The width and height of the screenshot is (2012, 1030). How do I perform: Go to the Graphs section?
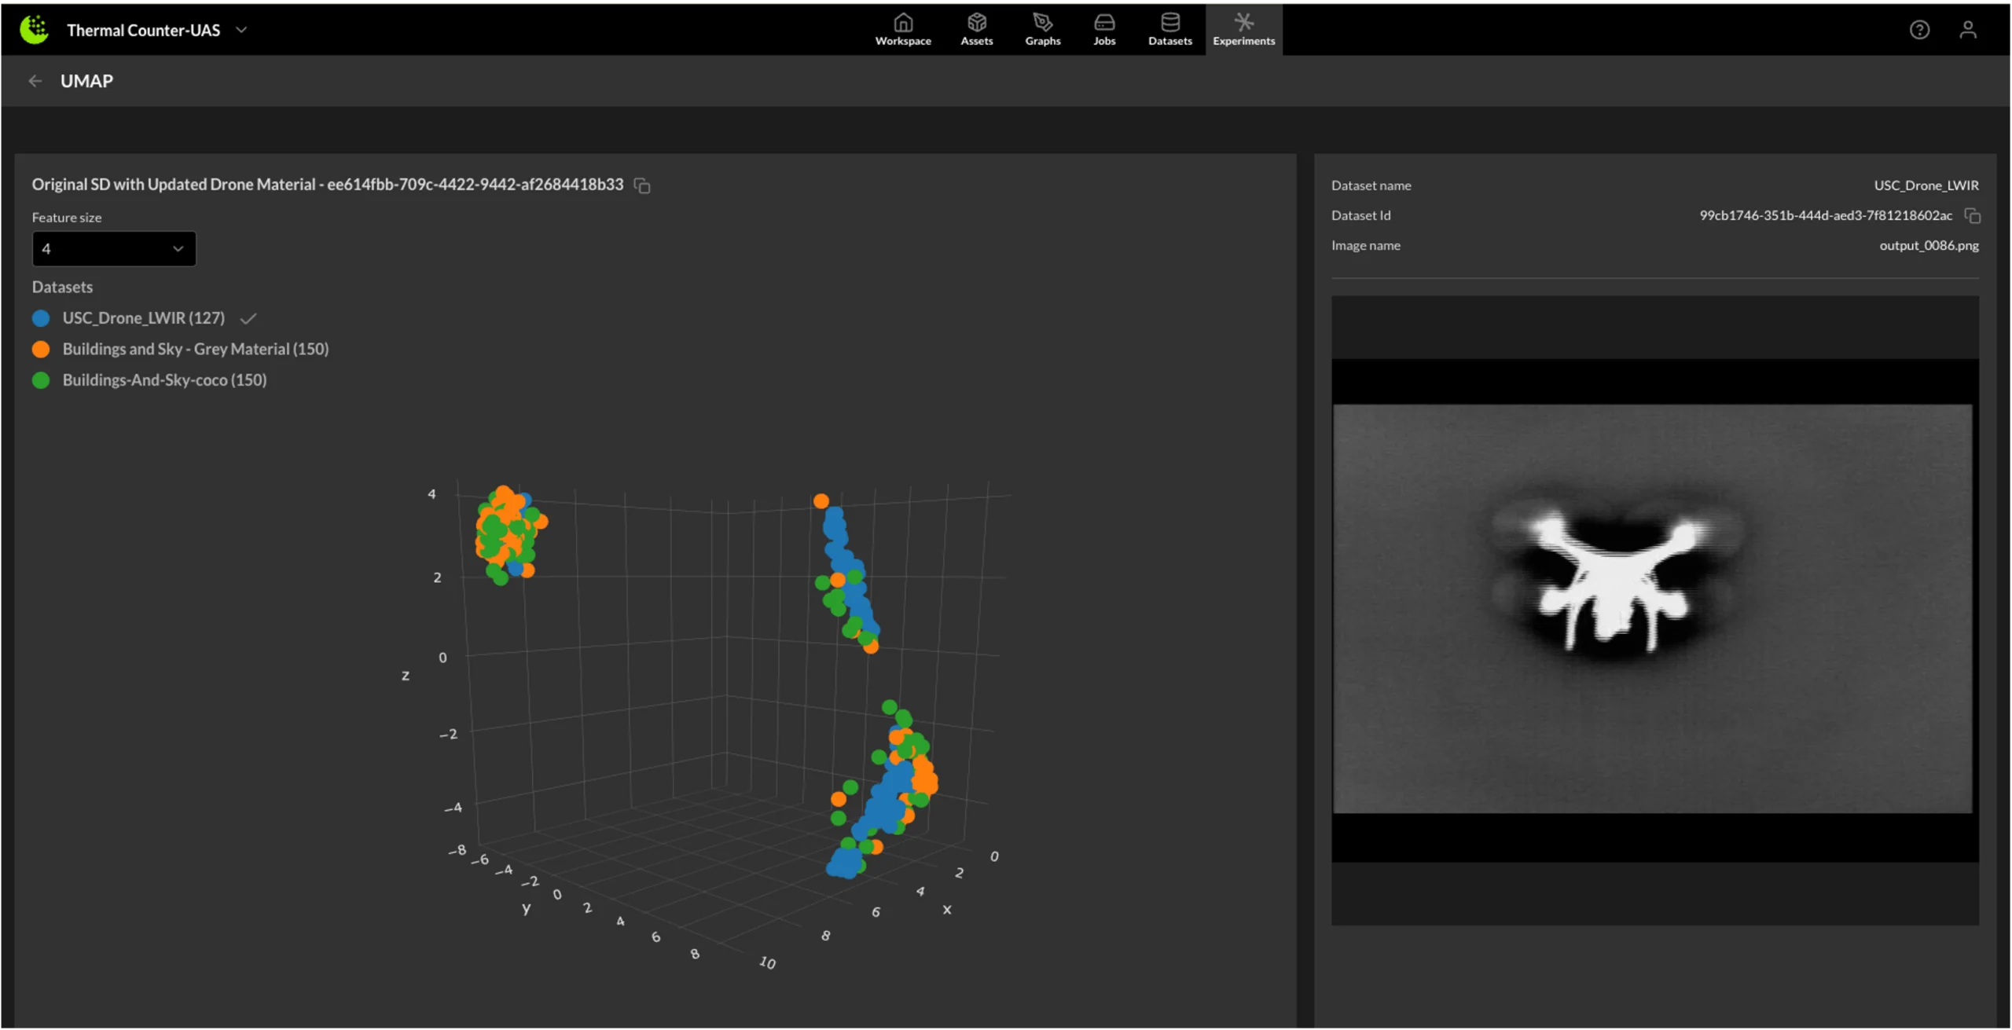[1042, 29]
